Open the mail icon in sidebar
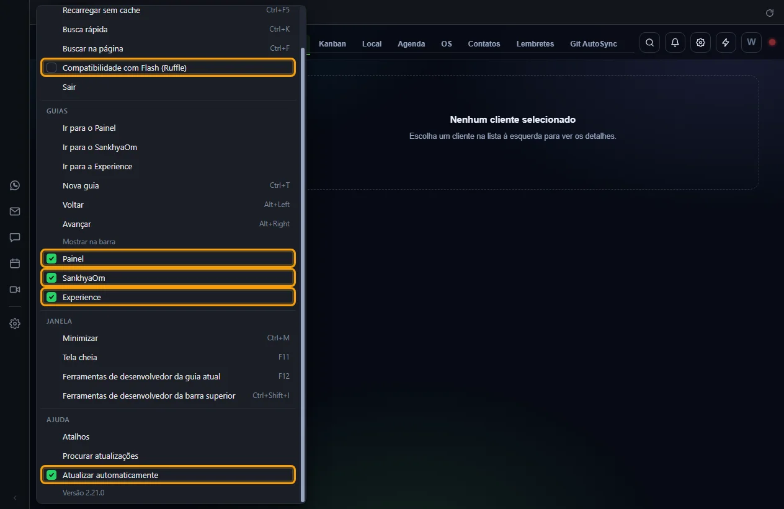 click(x=15, y=211)
